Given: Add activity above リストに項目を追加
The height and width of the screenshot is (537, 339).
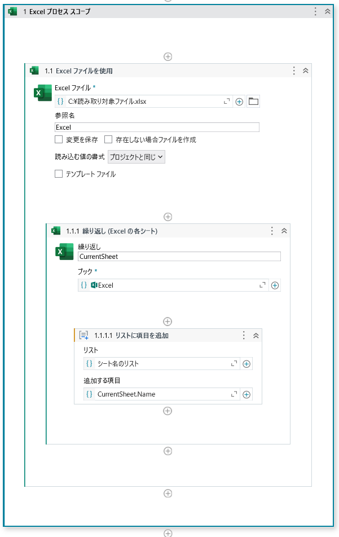Looking at the screenshot, I should (x=168, y=322).
